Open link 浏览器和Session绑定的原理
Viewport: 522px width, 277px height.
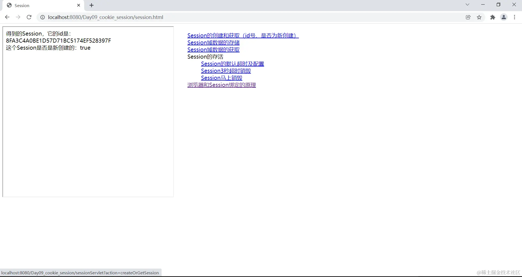pyautogui.click(x=222, y=85)
